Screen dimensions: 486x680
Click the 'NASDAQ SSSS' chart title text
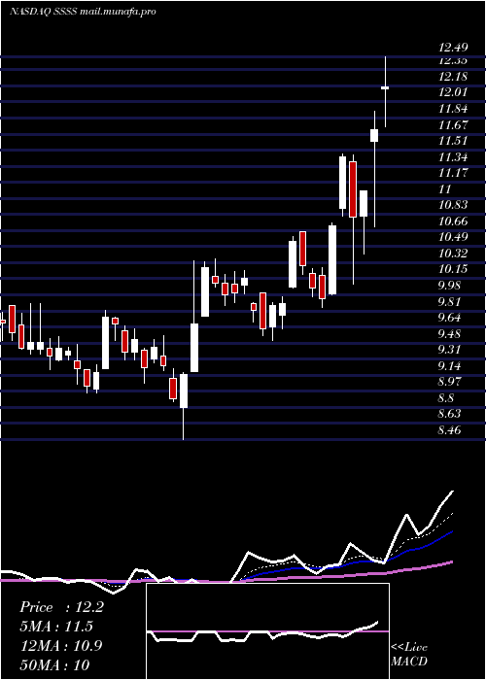click(43, 12)
